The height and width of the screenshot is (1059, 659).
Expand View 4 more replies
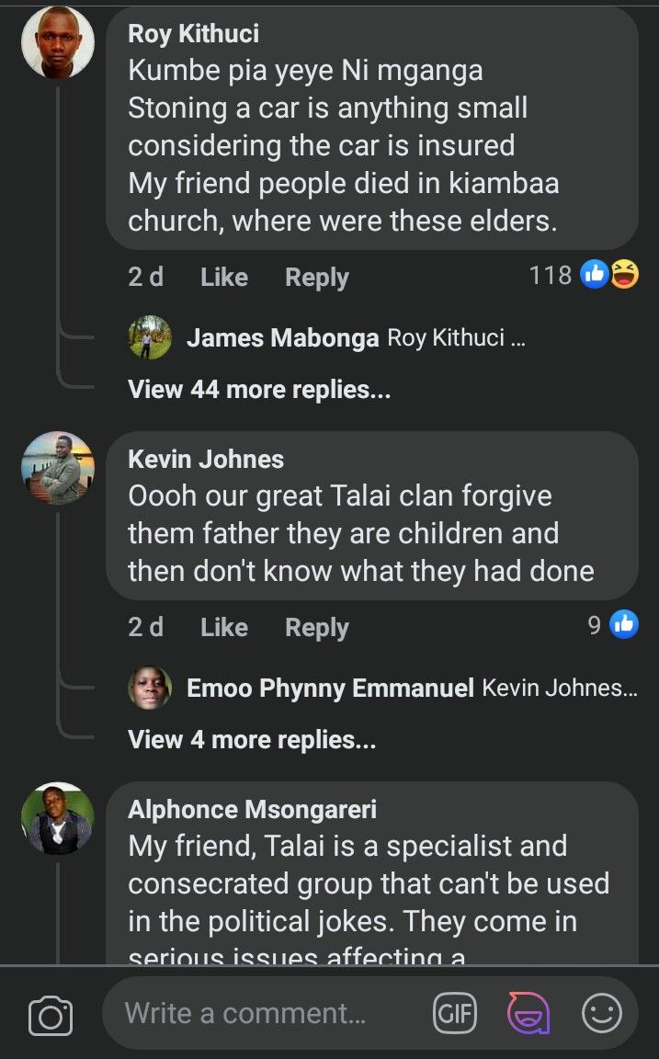click(x=252, y=740)
